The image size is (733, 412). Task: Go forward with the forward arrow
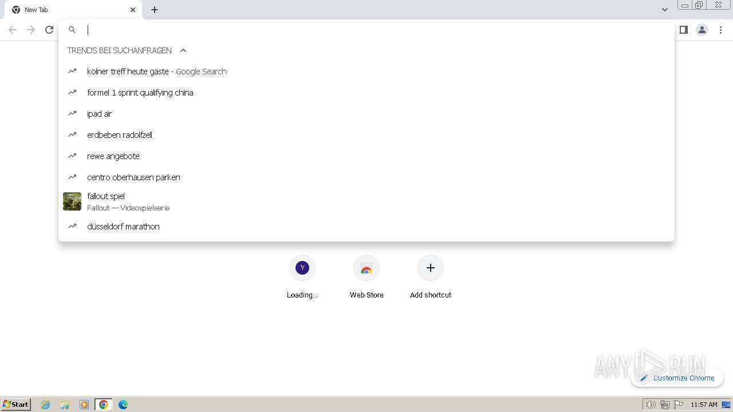click(31, 30)
